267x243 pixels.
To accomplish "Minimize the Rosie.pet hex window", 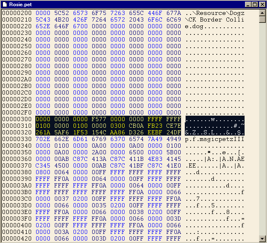I will point(248,4).
